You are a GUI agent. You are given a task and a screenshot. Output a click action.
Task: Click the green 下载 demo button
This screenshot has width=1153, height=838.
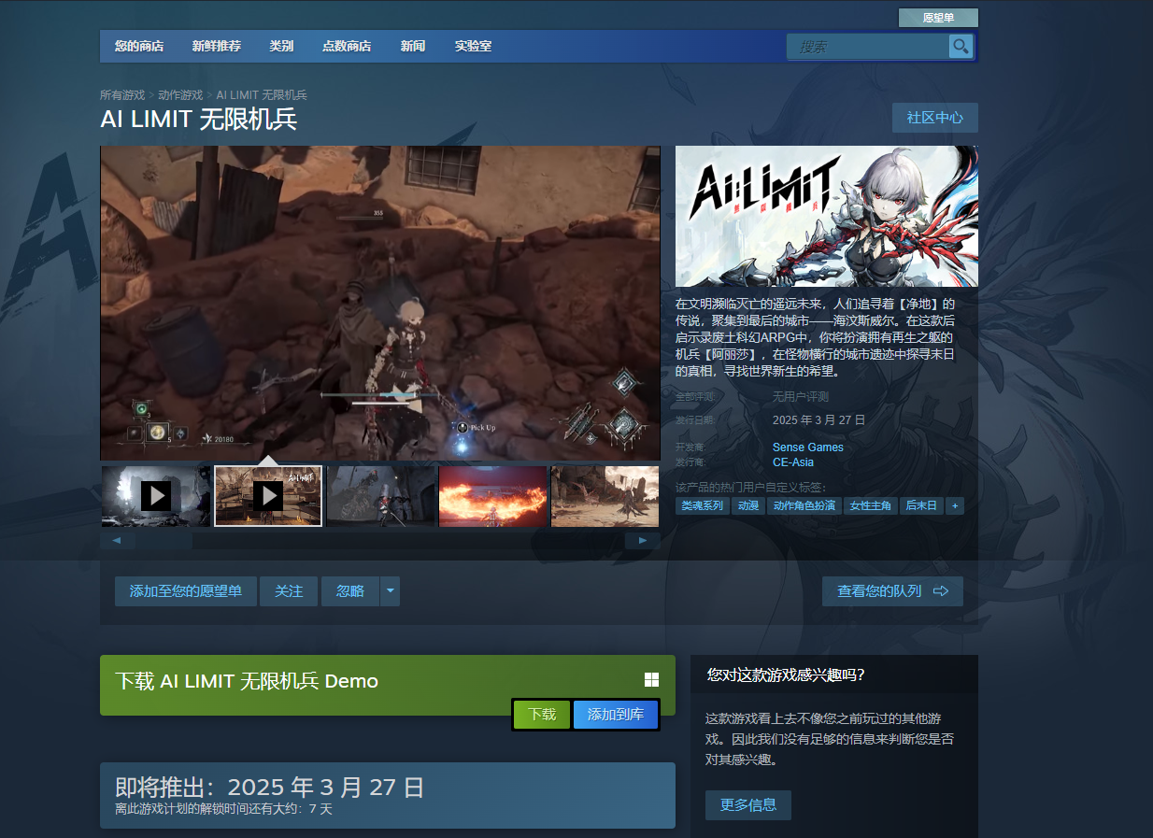click(542, 715)
